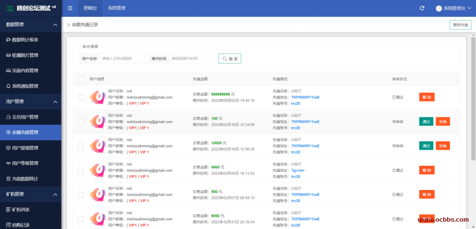The height and width of the screenshot is (229, 476).
Task: Click the 系统通知管理 bell icon
Action: tap(8, 86)
